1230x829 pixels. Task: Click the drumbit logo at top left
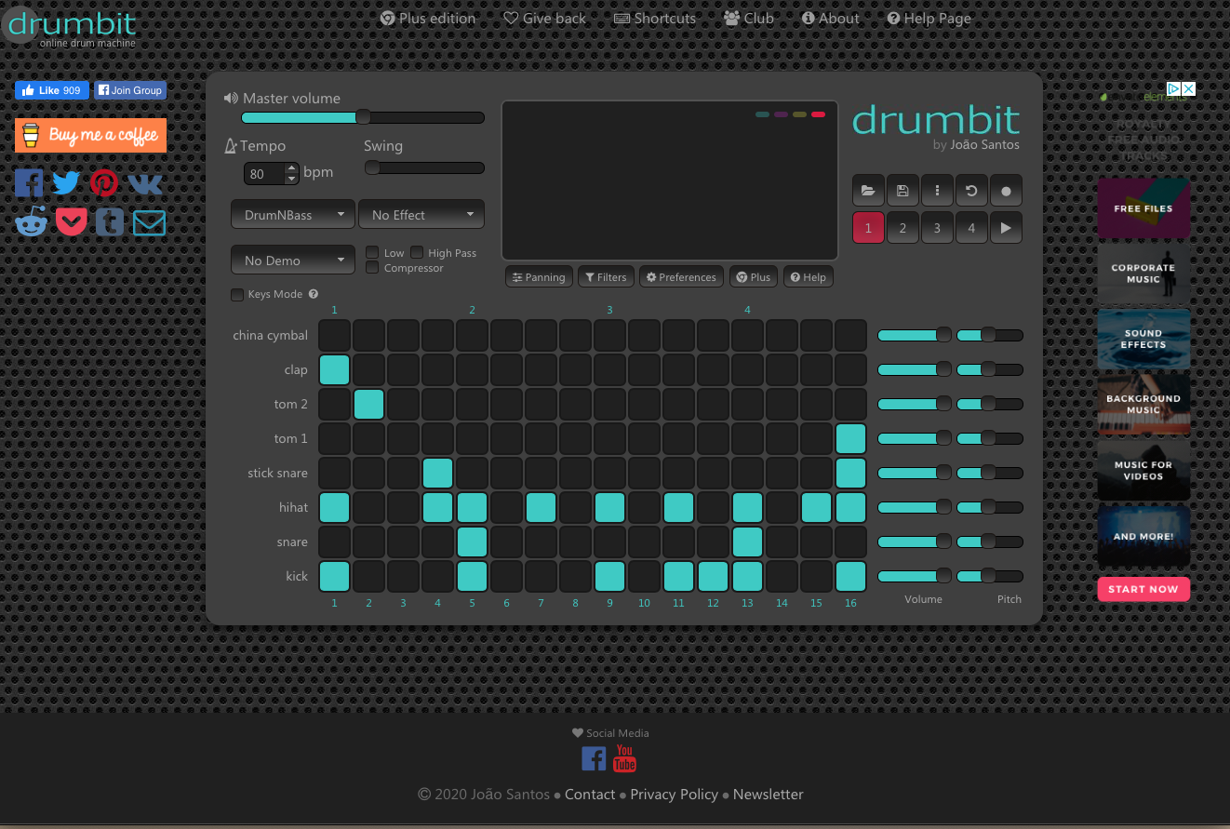[71, 25]
